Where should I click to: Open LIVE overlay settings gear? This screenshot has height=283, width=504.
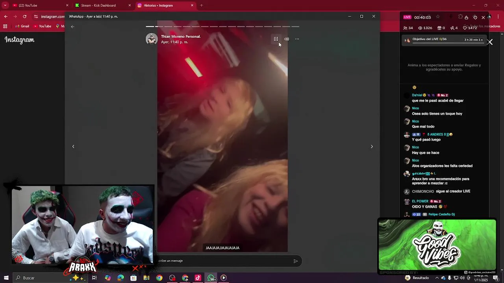tap(475, 17)
